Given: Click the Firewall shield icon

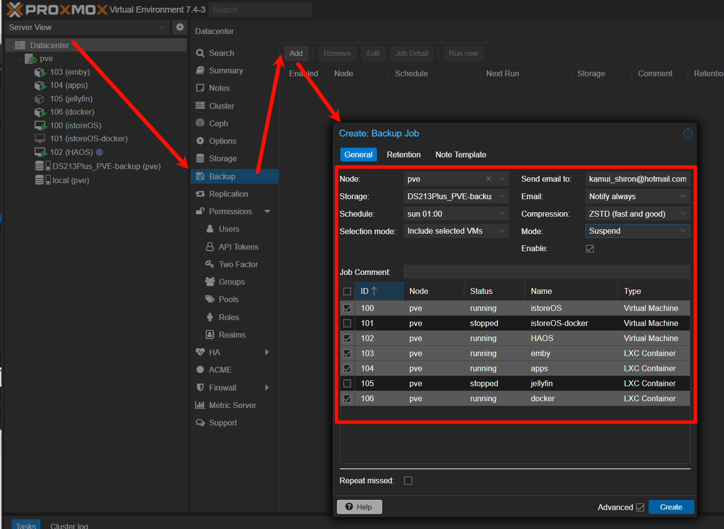Looking at the screenshot, I should [200, 388].
